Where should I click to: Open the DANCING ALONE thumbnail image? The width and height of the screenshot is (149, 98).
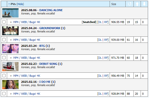[x=10, y=13]
